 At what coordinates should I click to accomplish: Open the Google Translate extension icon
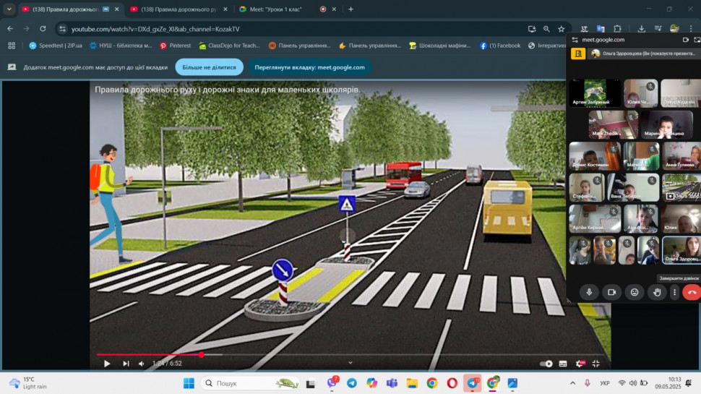click(x=601, y=29)
